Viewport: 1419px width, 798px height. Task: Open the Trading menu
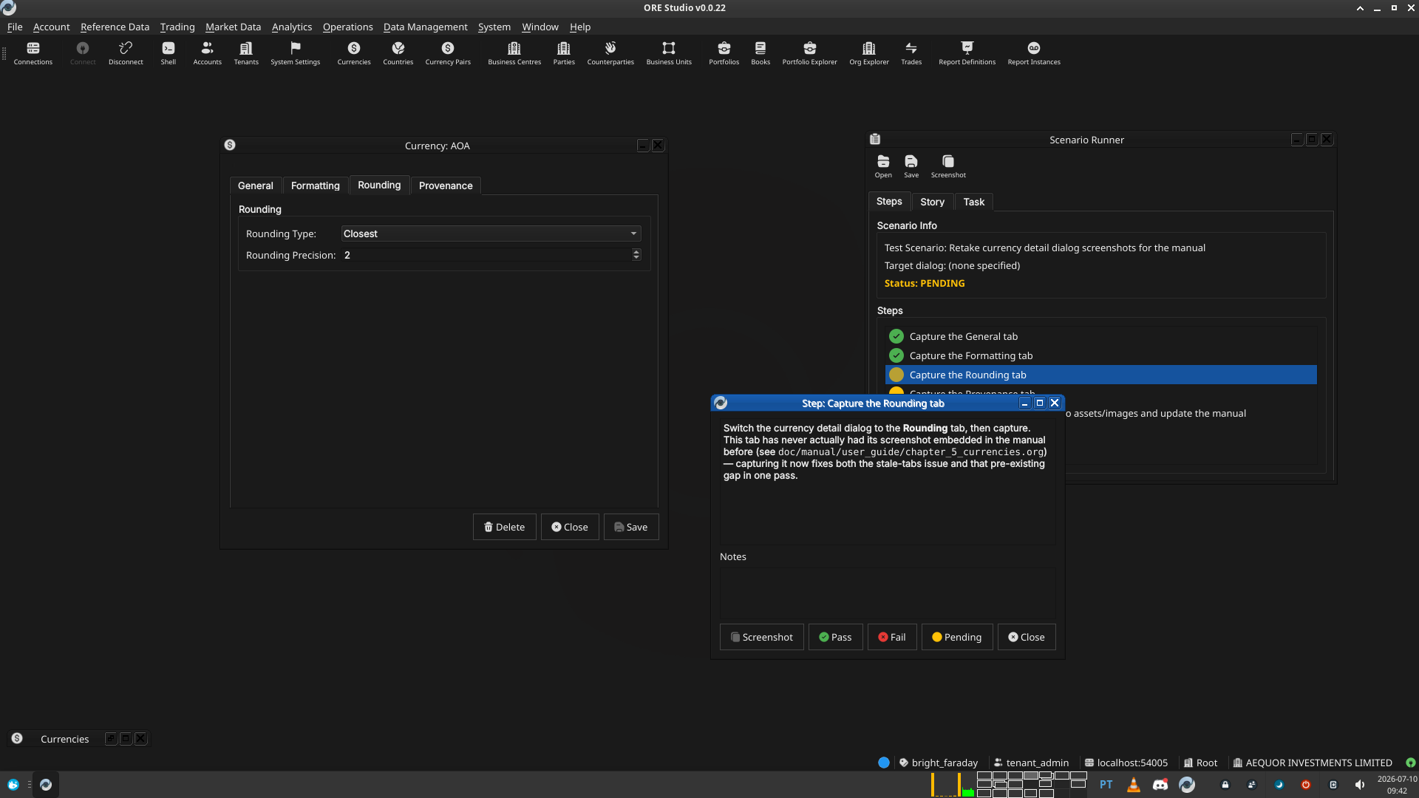tap(177, 27)
